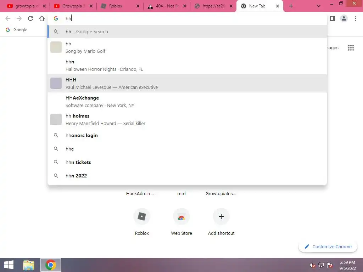The width and height of the screenshot is (363, 272).
Task: Expand the tab search chevron
Action: 319,6
